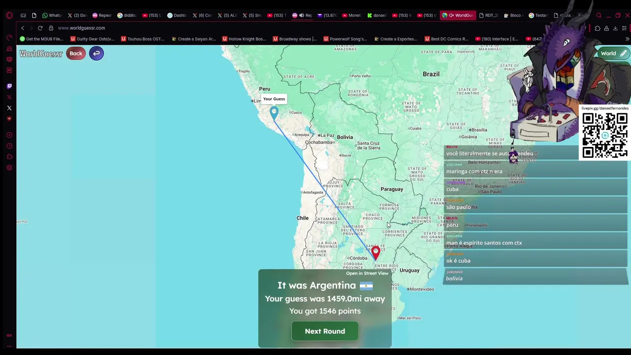Screen dimensions: 631x355
Task: Go back with the browser back arrow
Action: (x=22, y=28)
